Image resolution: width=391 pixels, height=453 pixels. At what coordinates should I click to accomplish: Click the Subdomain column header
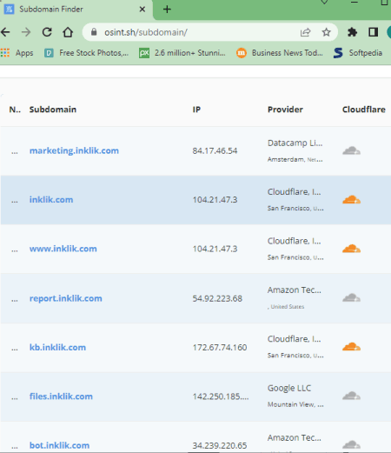53,110
